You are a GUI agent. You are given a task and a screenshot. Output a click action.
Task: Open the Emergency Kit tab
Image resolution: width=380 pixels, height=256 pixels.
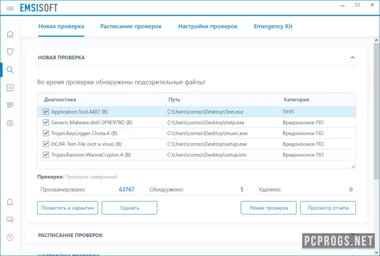click(273, 26)
